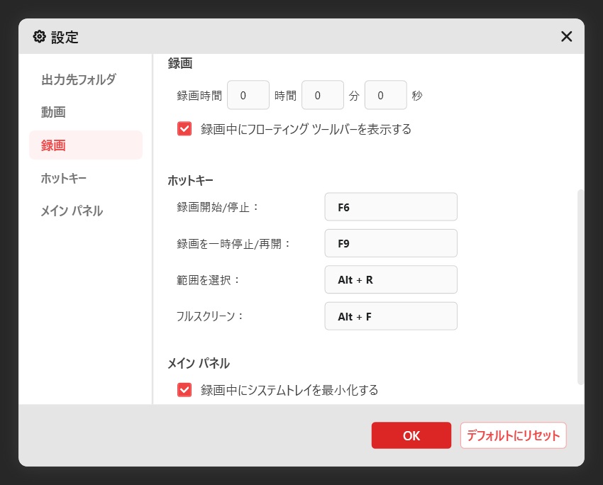Click the 範囲を選択 hotkey field Alt + R

point(390,279)
